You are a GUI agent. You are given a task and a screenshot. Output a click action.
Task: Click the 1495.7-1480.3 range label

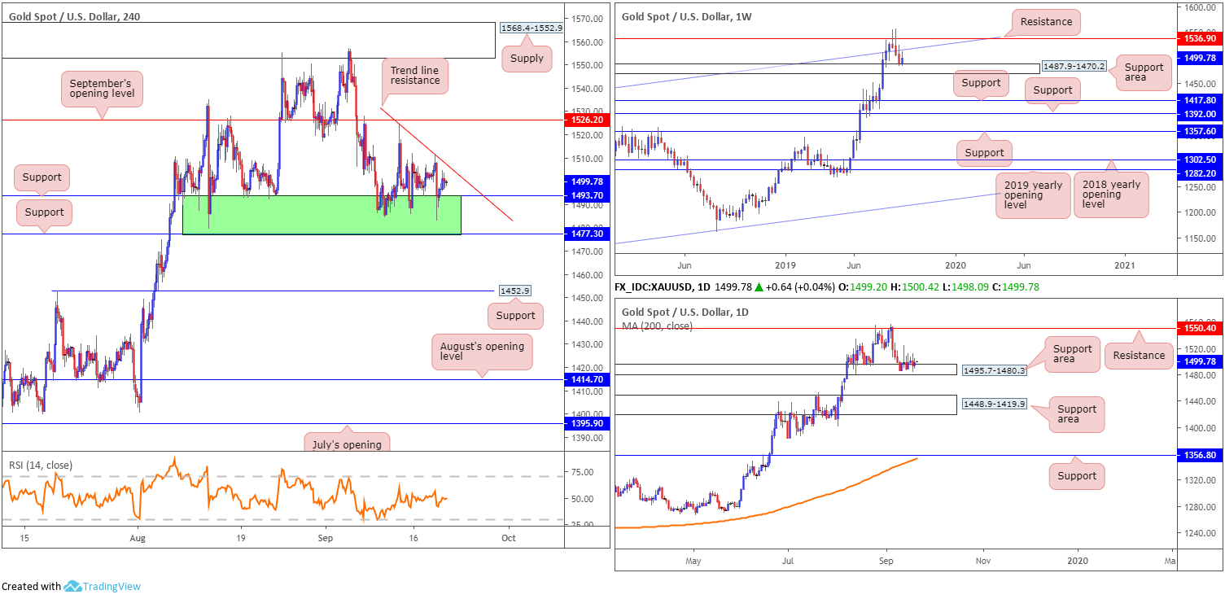click(995, 369)
